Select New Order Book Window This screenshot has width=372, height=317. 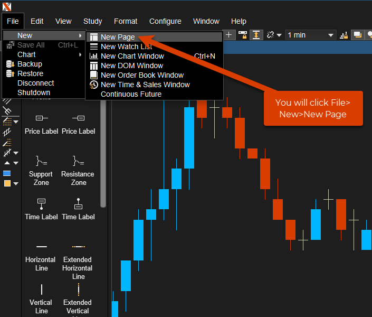pos(154,75)
